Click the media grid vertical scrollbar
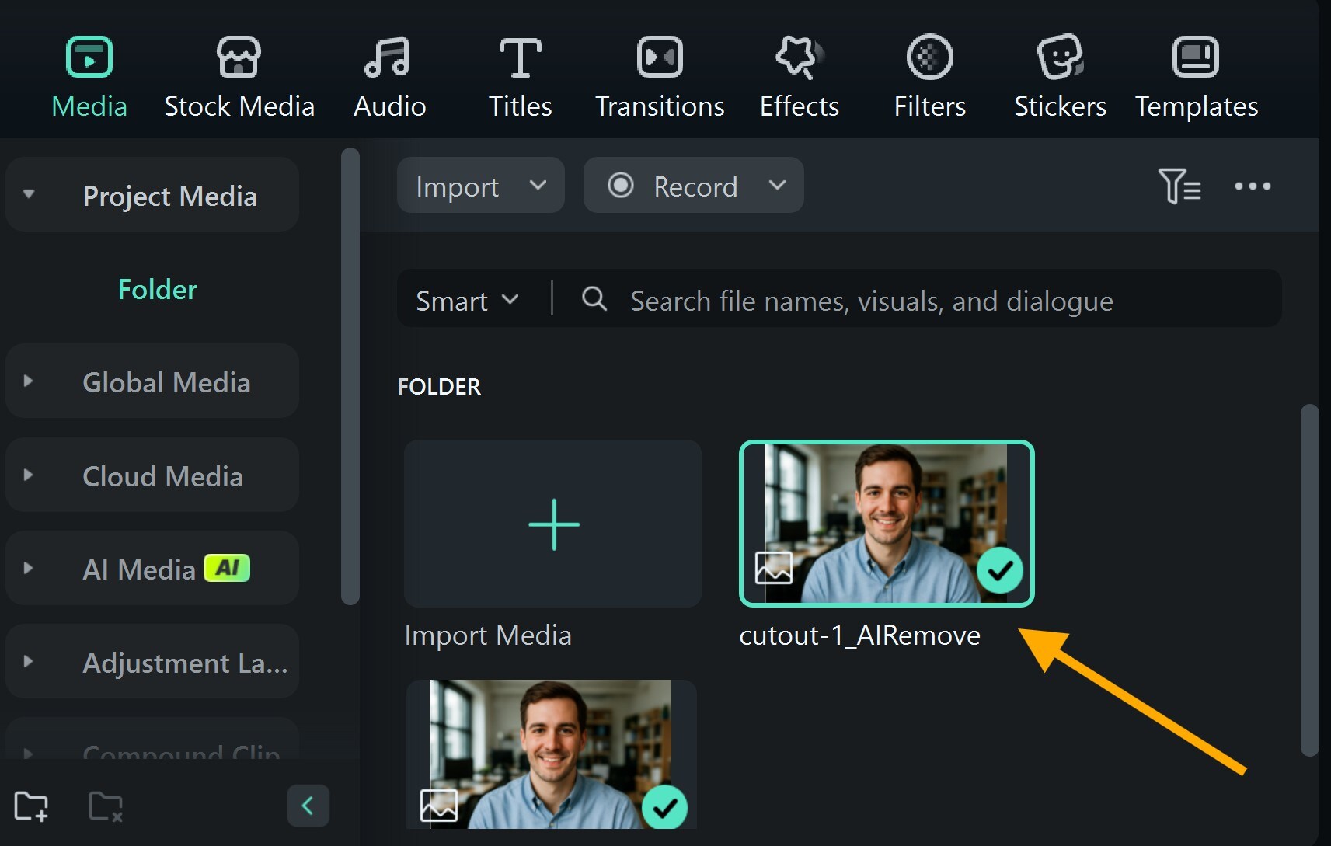This screenshot has height=846, width=1331. click(x=1309, y=580)
